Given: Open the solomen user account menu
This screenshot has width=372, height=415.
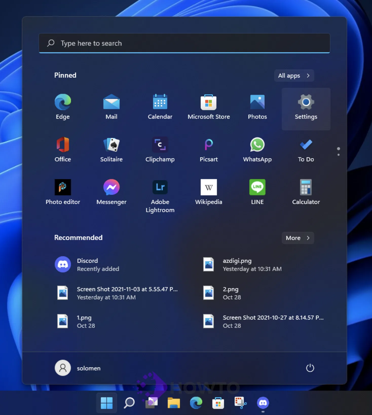Looking at the screenshot, I should (x=78, y=368).
